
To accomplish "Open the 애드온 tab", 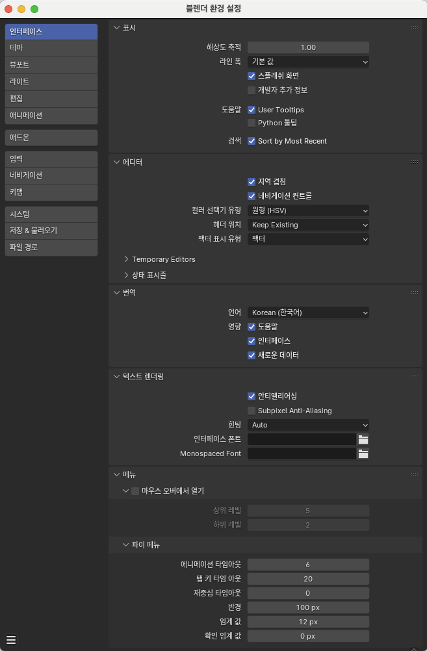I will (x=51, y=138).
